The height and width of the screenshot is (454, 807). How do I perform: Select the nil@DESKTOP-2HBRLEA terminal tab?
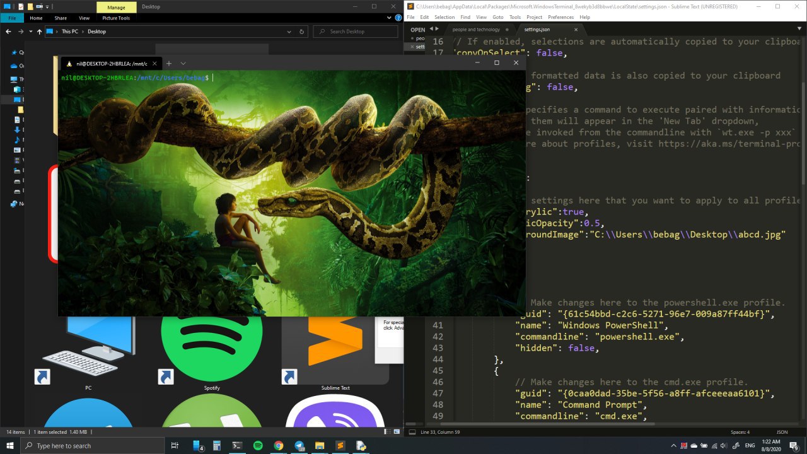click(x=111, y=64)
